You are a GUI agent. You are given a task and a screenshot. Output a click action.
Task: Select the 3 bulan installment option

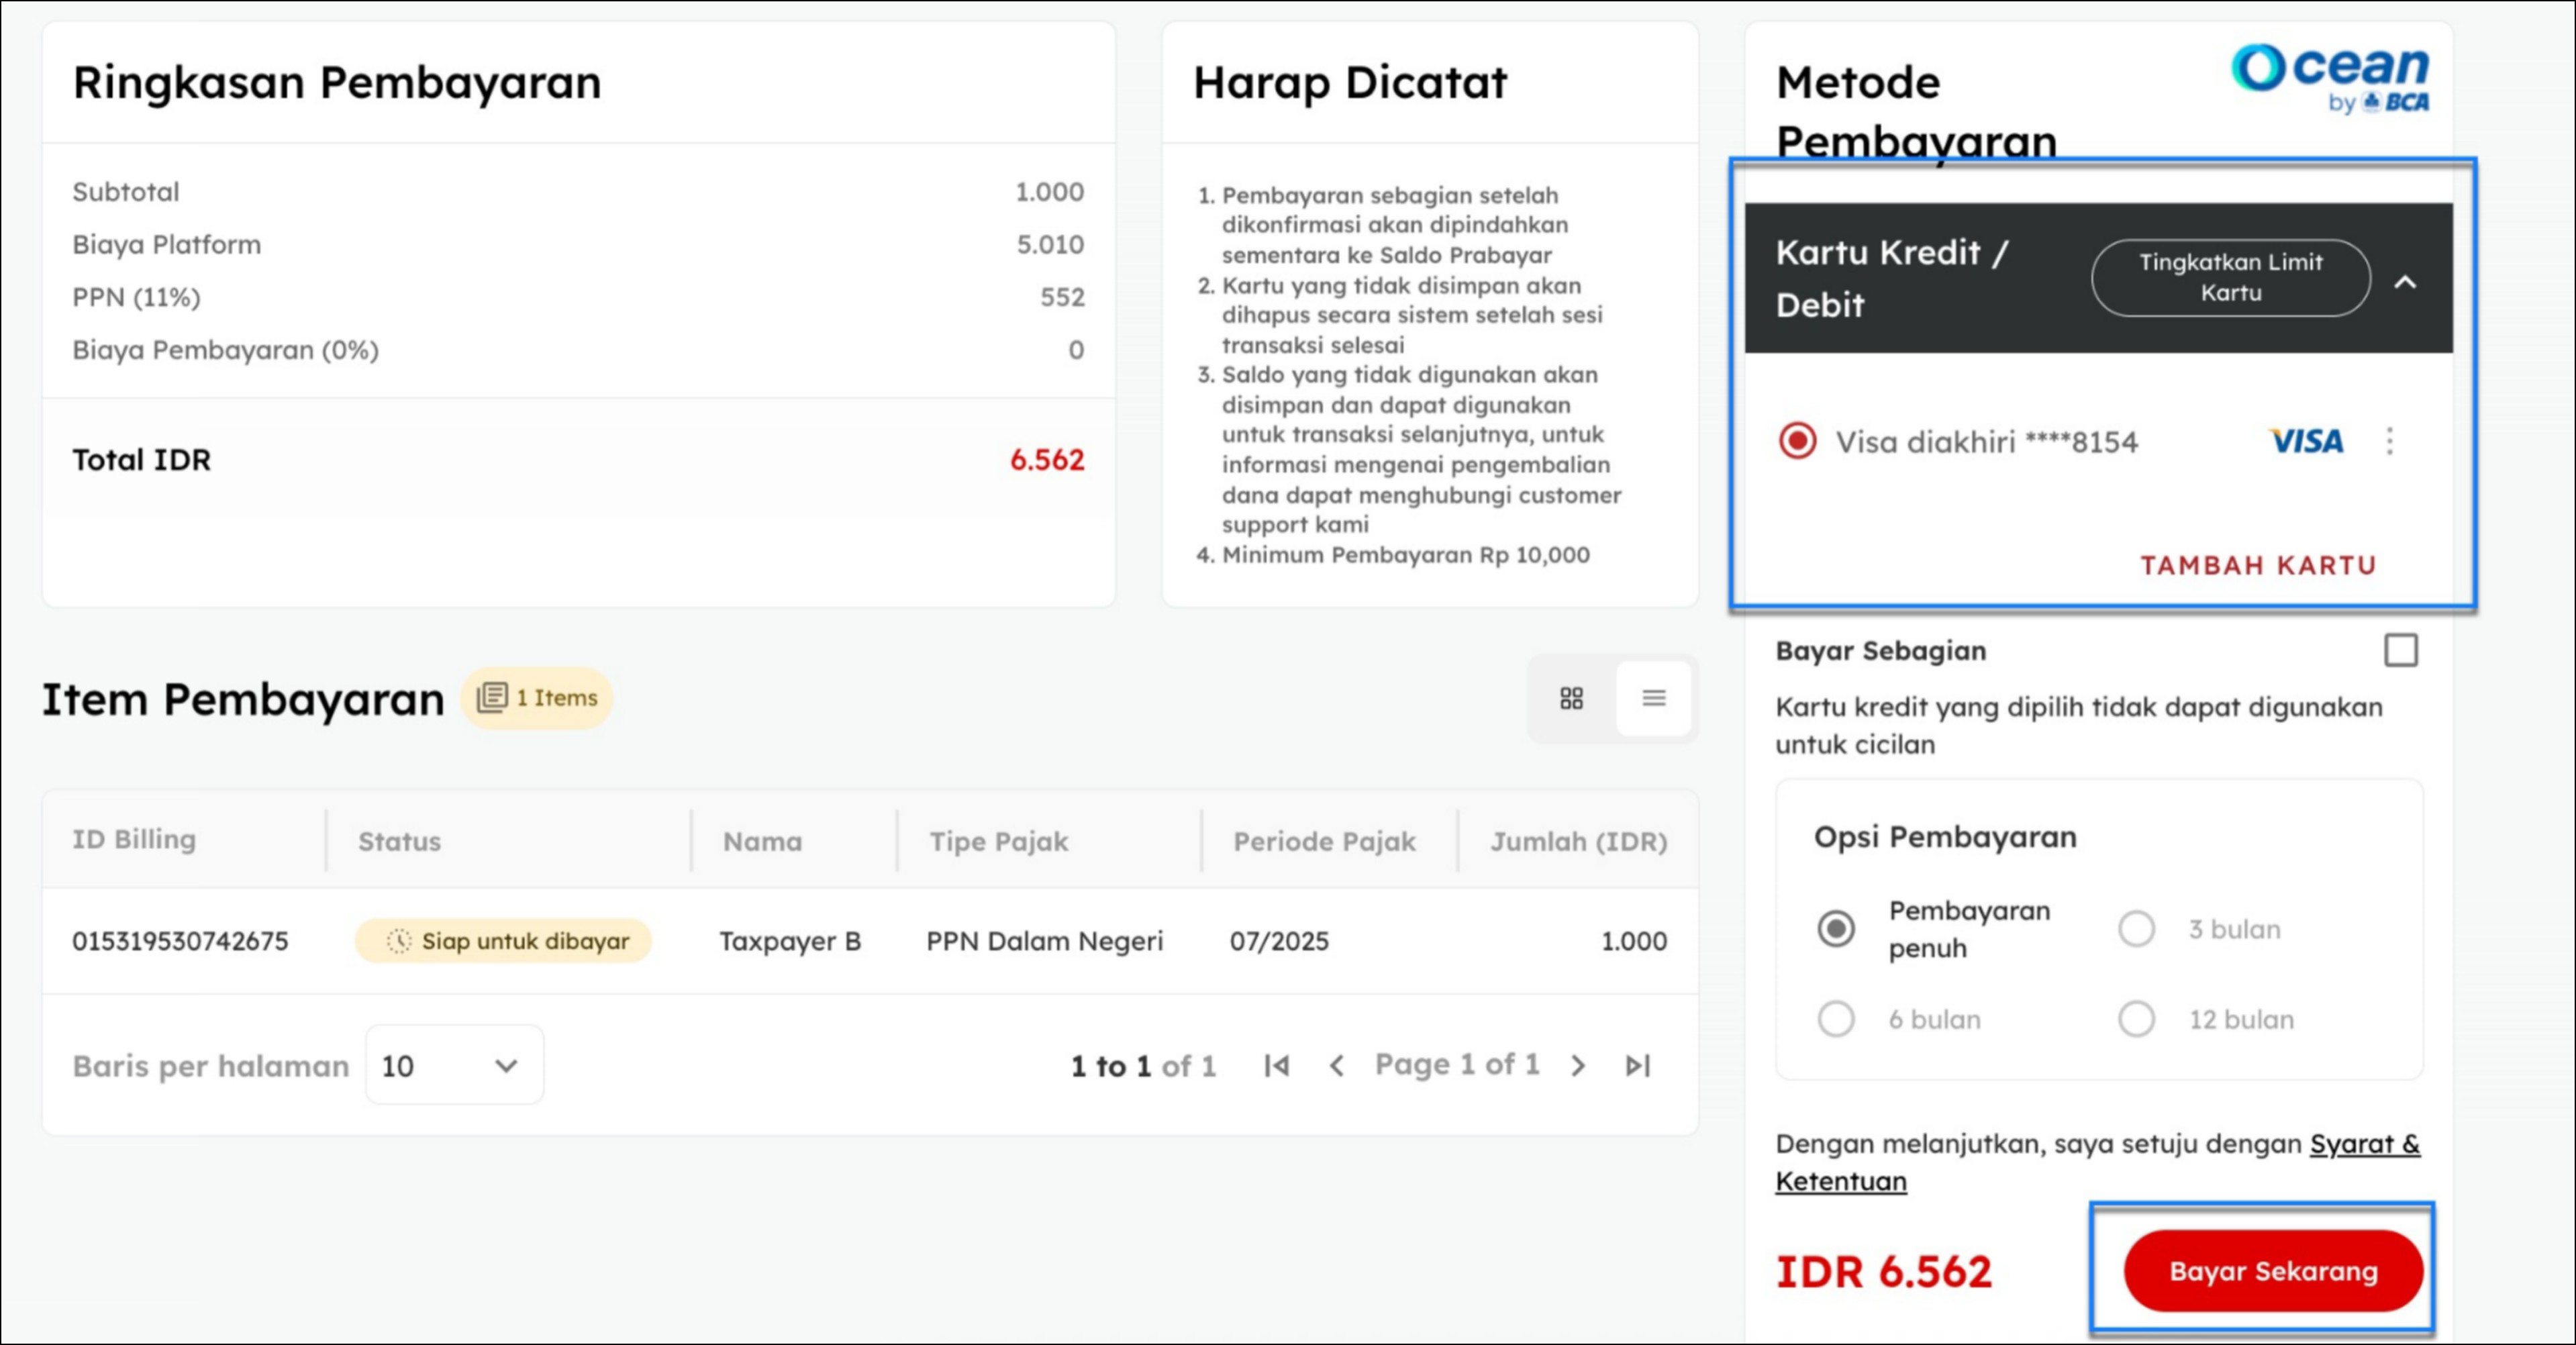click(x=2136, y=929)
